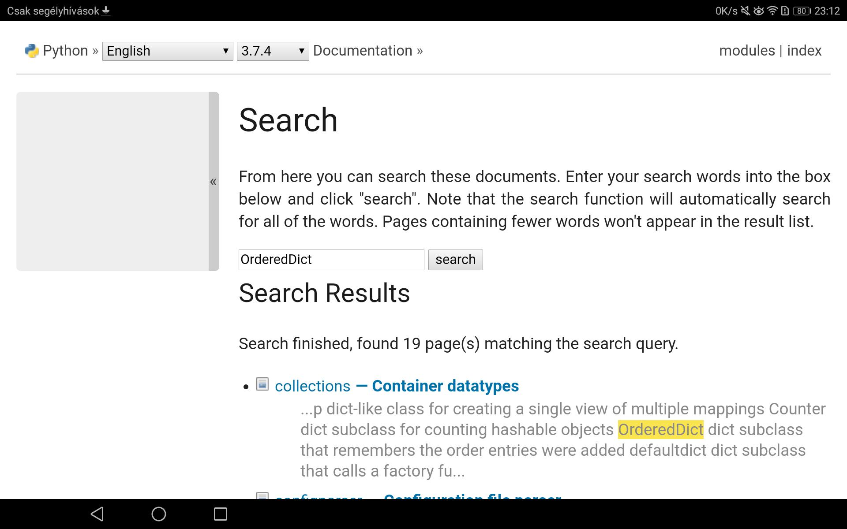Click the OrderedDict search input field
This screenshot has width=847, height=529.
(x=331, y=260)
